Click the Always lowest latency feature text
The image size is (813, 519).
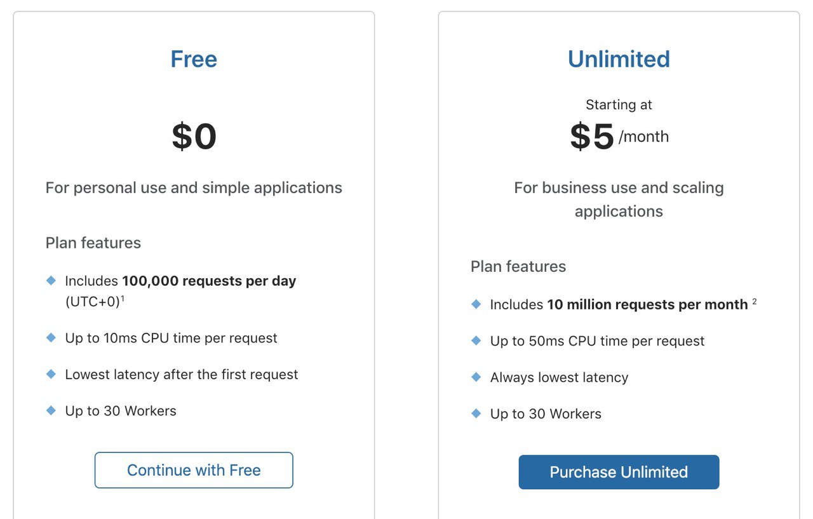click(x=559, y=377)
